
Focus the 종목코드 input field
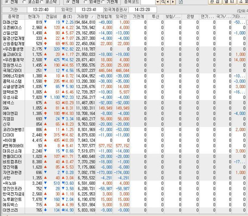tap(148, 2)
